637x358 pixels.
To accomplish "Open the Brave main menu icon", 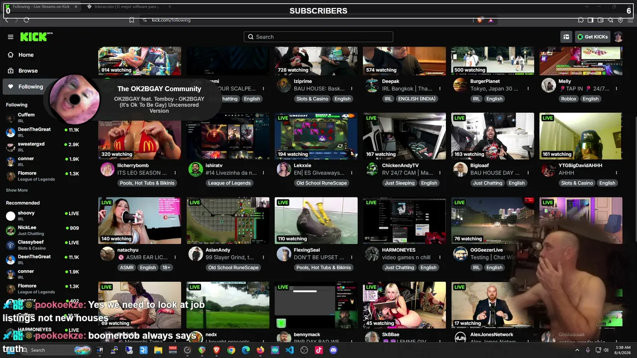I will tap(631, 20).
